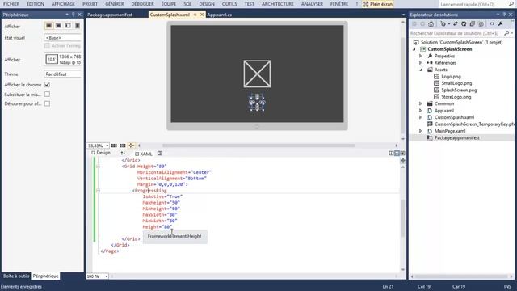Viewport: 517px width, 291px height.
Task: Collapse the CustomSplashScreen project node
Action: tap(414, 49)
